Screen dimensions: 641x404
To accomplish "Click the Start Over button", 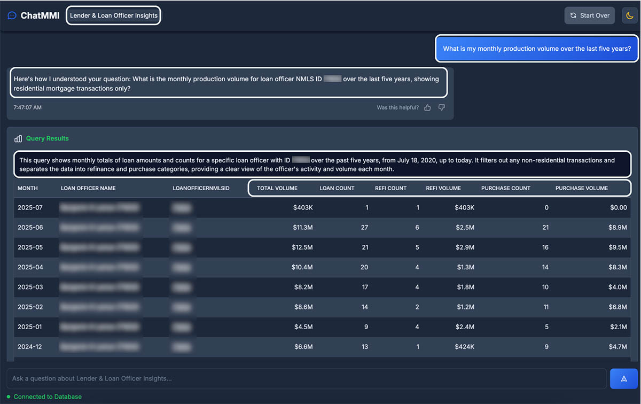I will [x=590, y=15].
